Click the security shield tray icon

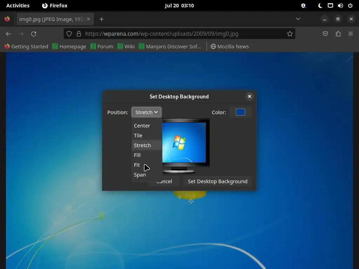click(x=303, y=6)
